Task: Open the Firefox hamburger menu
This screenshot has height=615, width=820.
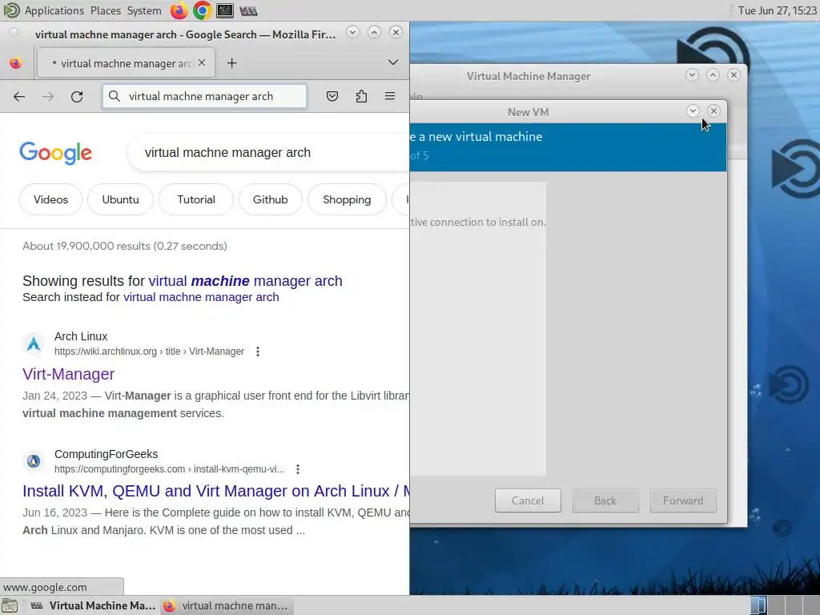Action: click(x=390, y=96)
